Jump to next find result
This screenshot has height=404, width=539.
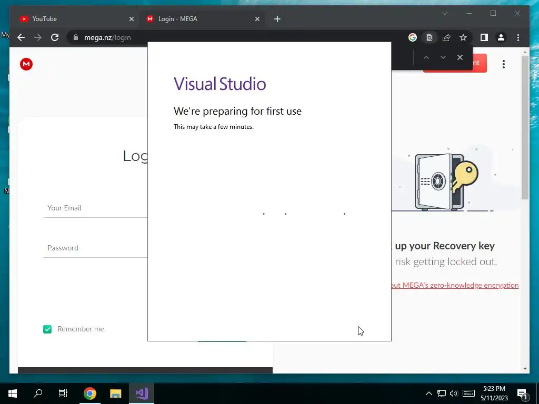[443, 57]
